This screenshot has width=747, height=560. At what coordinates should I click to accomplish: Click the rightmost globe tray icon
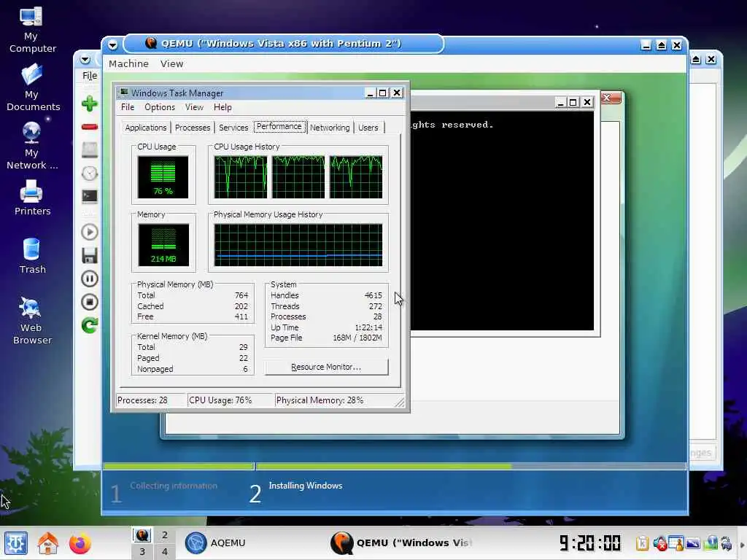[727, 543]
